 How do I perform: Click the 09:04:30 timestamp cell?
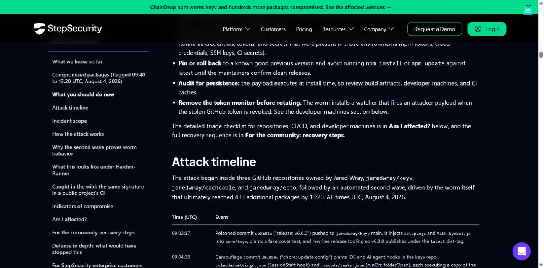click(181, 257)
